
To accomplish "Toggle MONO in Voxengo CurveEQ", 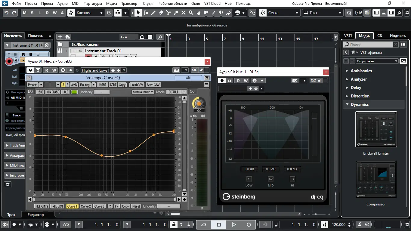I will (103, 85).
